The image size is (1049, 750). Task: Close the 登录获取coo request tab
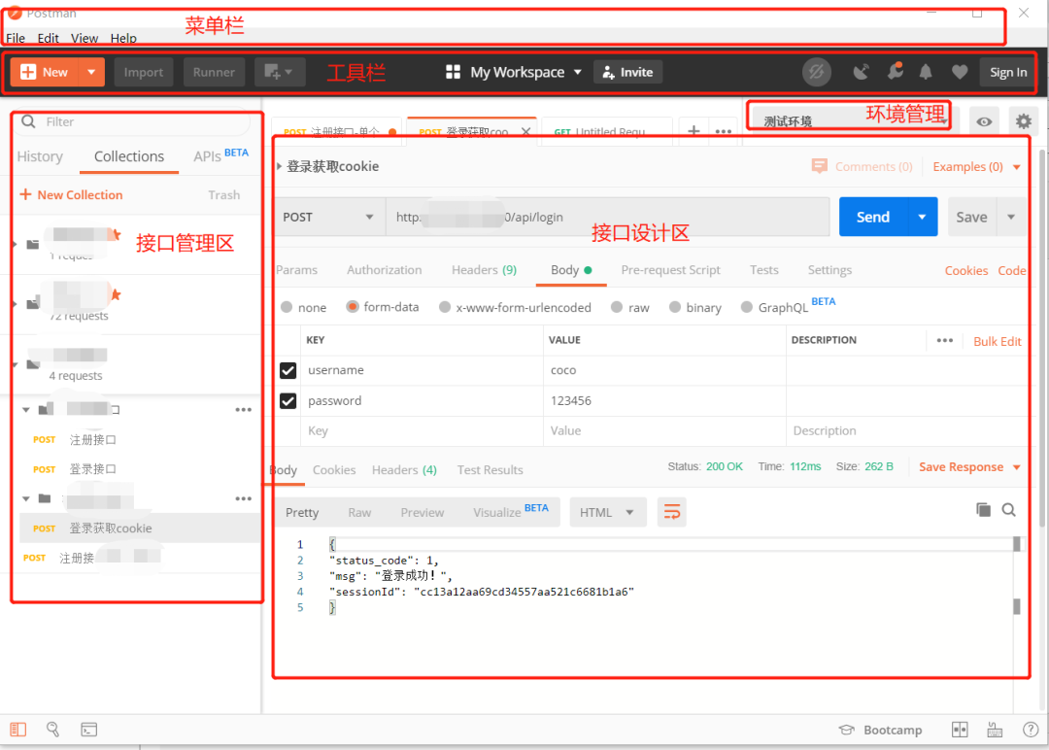click(526, 131)
